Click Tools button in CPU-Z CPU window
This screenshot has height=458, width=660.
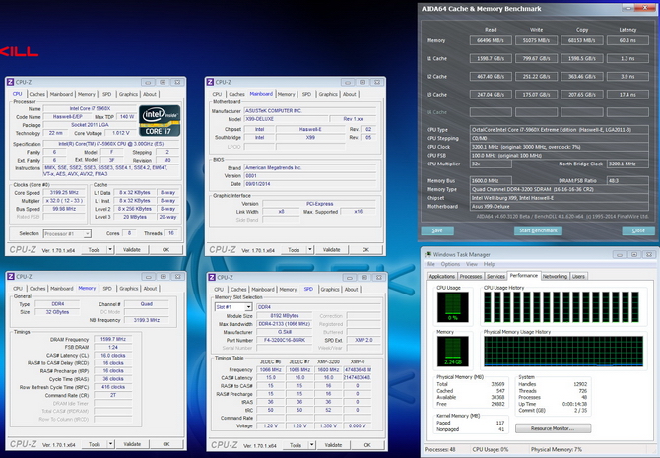coord(94,249)
